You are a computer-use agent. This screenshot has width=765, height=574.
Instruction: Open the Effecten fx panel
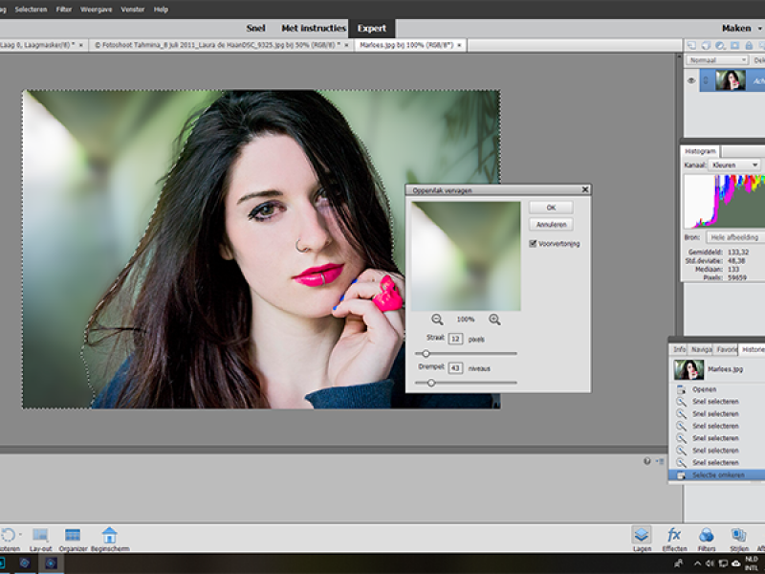pos(674,536)
